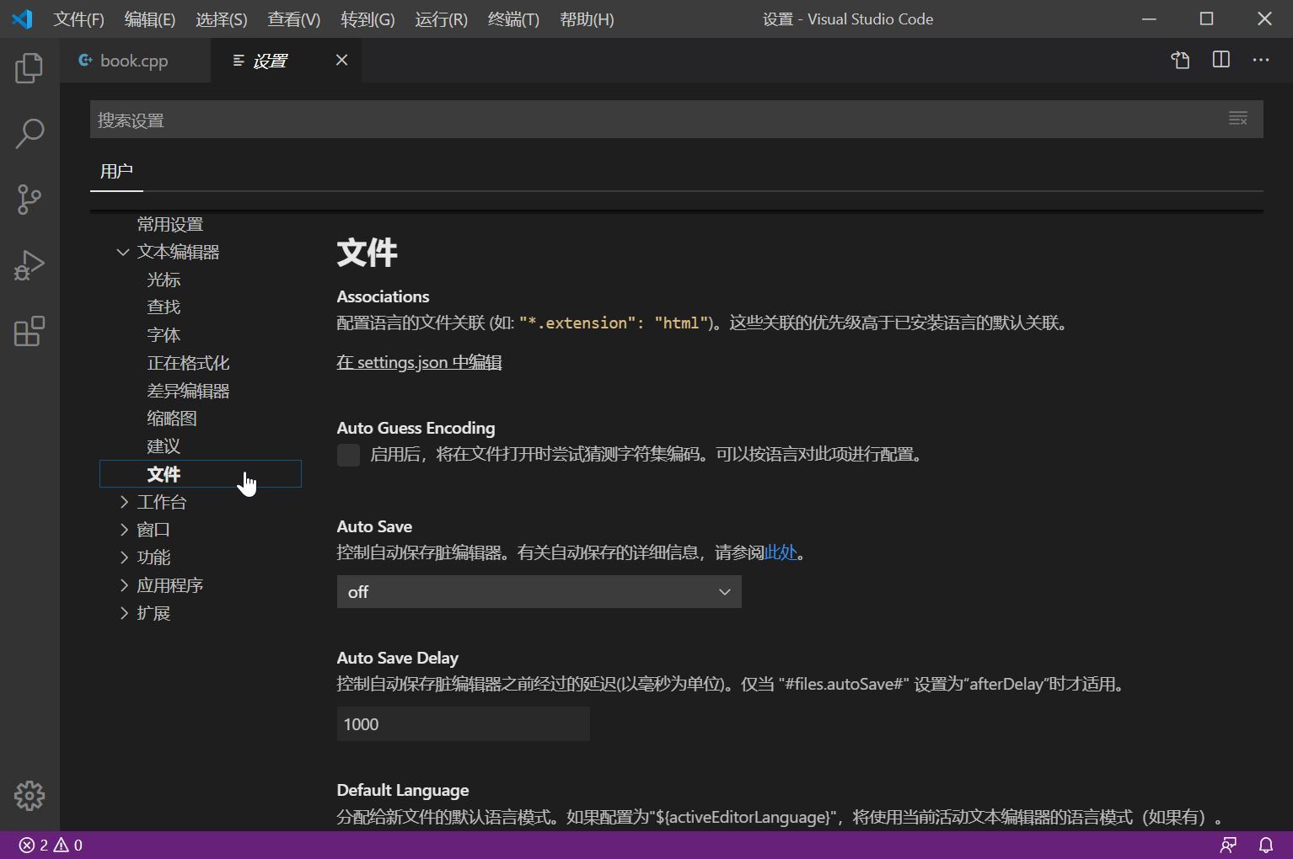Open the Auto Save dropdown
The width and height of the screenshot is (1293, 859).
[539, 592]
